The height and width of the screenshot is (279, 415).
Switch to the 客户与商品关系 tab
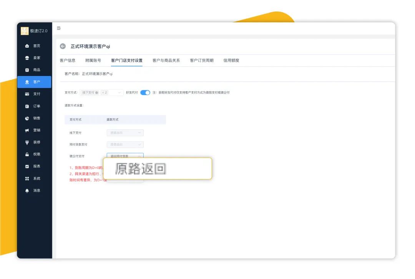pyautogui.click(x=166, y=60)
